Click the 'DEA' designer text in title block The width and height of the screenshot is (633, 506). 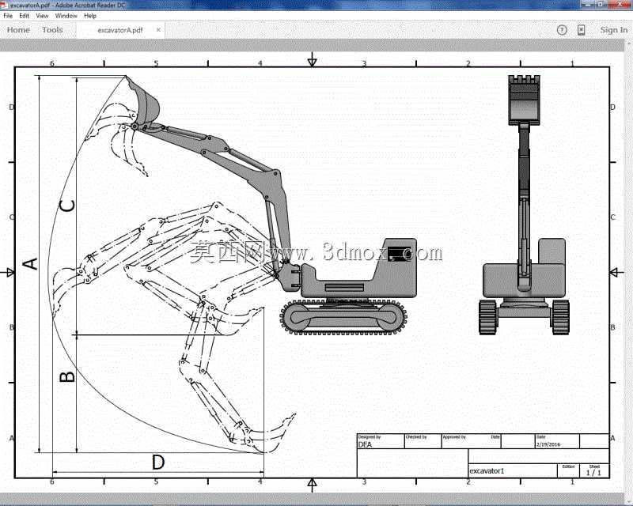365,444
